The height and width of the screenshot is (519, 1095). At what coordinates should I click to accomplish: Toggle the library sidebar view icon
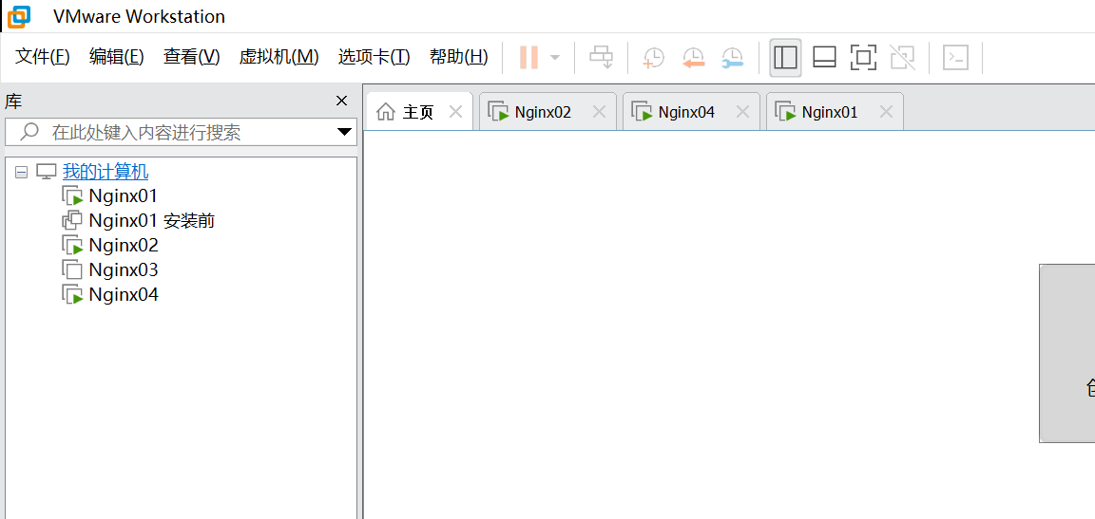786,57
